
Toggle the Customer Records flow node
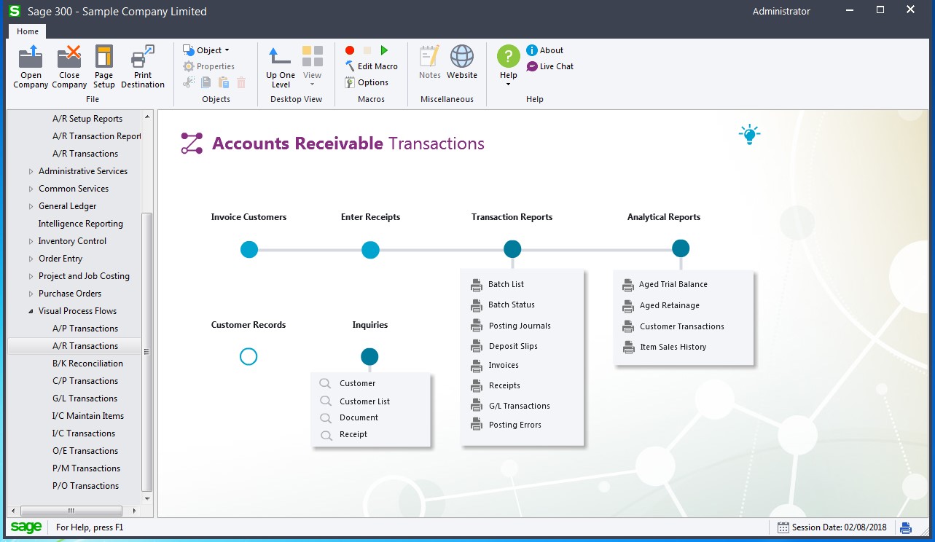click(249, 356)
